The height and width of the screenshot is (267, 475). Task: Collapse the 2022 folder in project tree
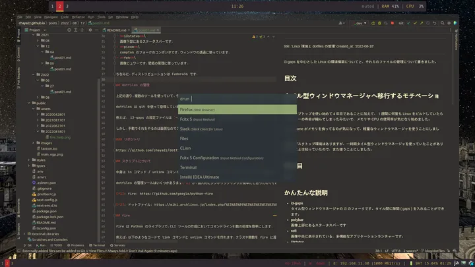pyautogui.click(x=34, y=74)
